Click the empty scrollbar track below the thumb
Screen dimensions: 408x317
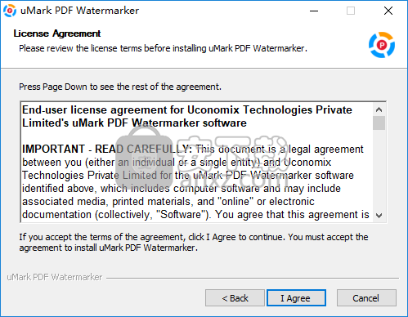[x=379, y=170]
